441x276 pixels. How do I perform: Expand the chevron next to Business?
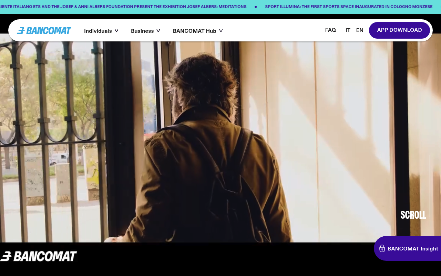click(158, 31)
